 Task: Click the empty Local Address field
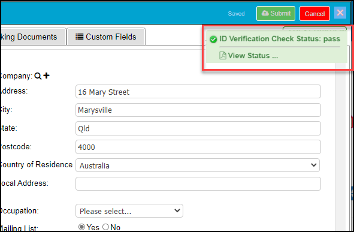point(198,183)
